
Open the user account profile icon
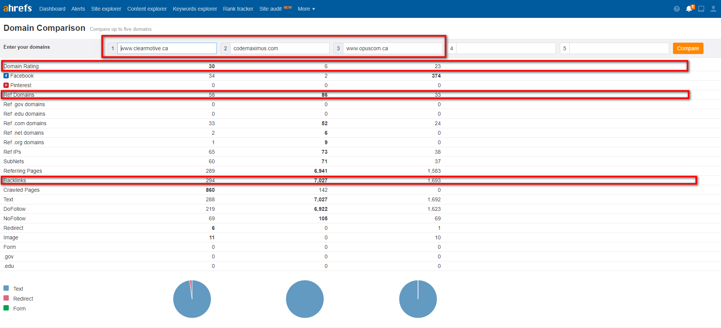click(713, 9)
